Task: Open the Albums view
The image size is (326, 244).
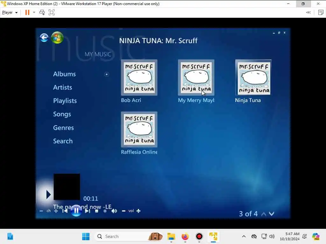Action: point(64,74)
